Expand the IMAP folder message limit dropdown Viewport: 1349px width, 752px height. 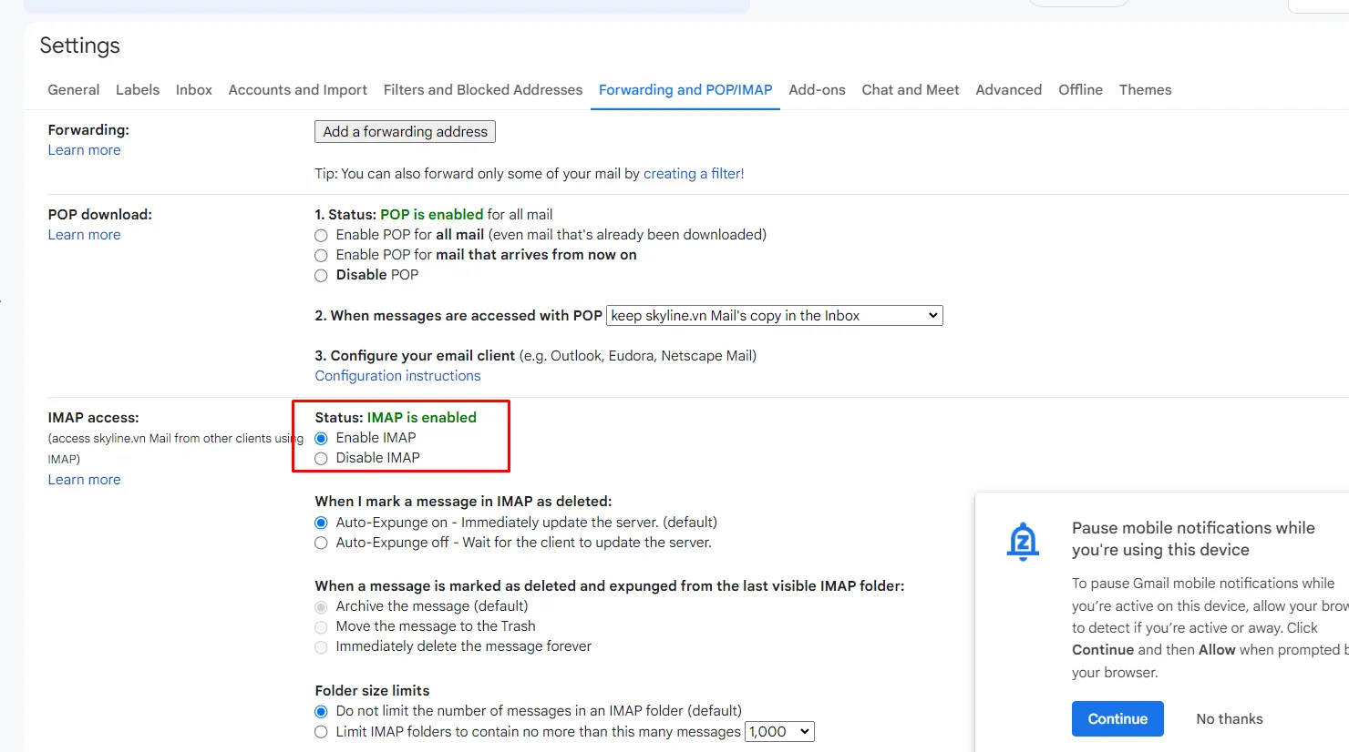779,732
